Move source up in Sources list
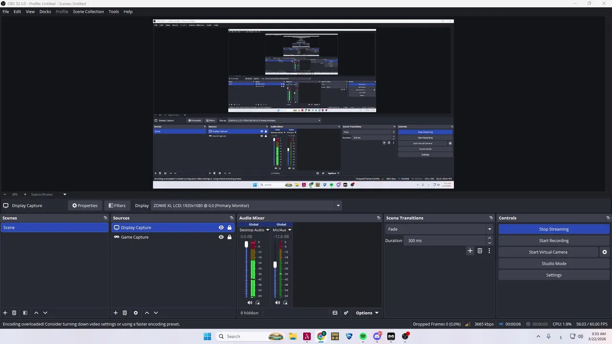Screen dimensions: 612x344 point(147,313)
